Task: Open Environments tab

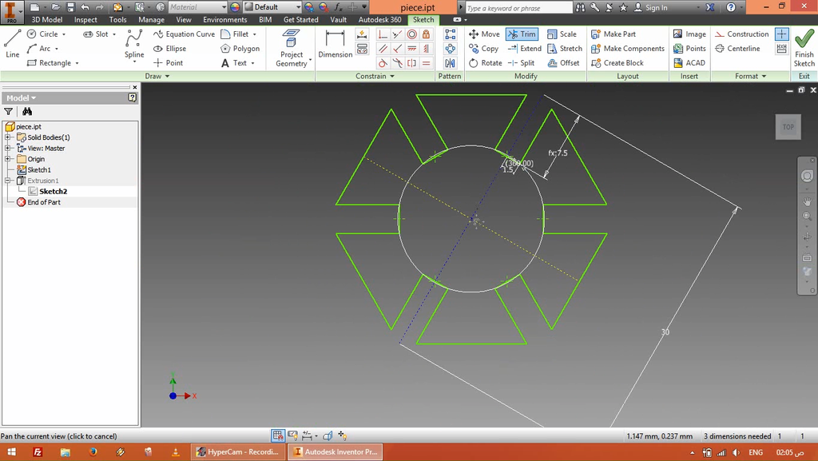Action: point(224,20)
